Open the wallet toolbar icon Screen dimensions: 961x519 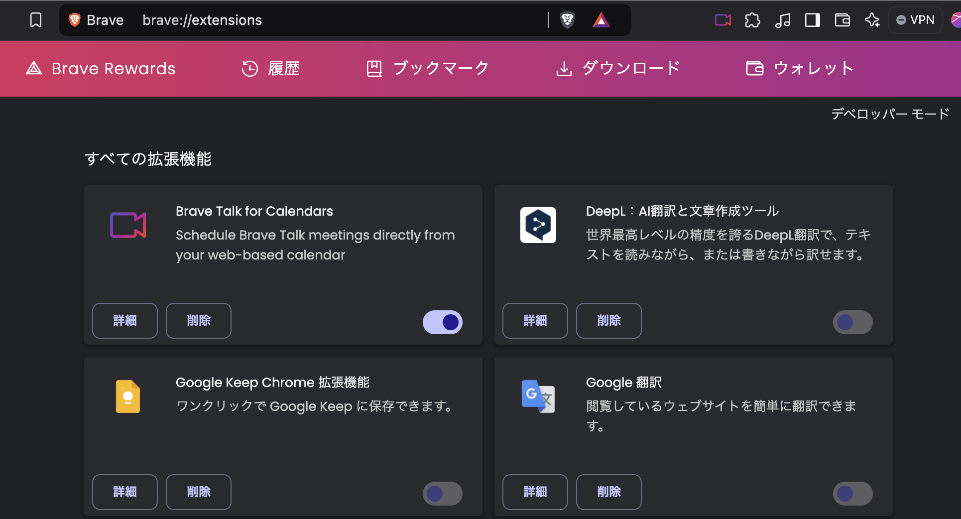point(842,20)
